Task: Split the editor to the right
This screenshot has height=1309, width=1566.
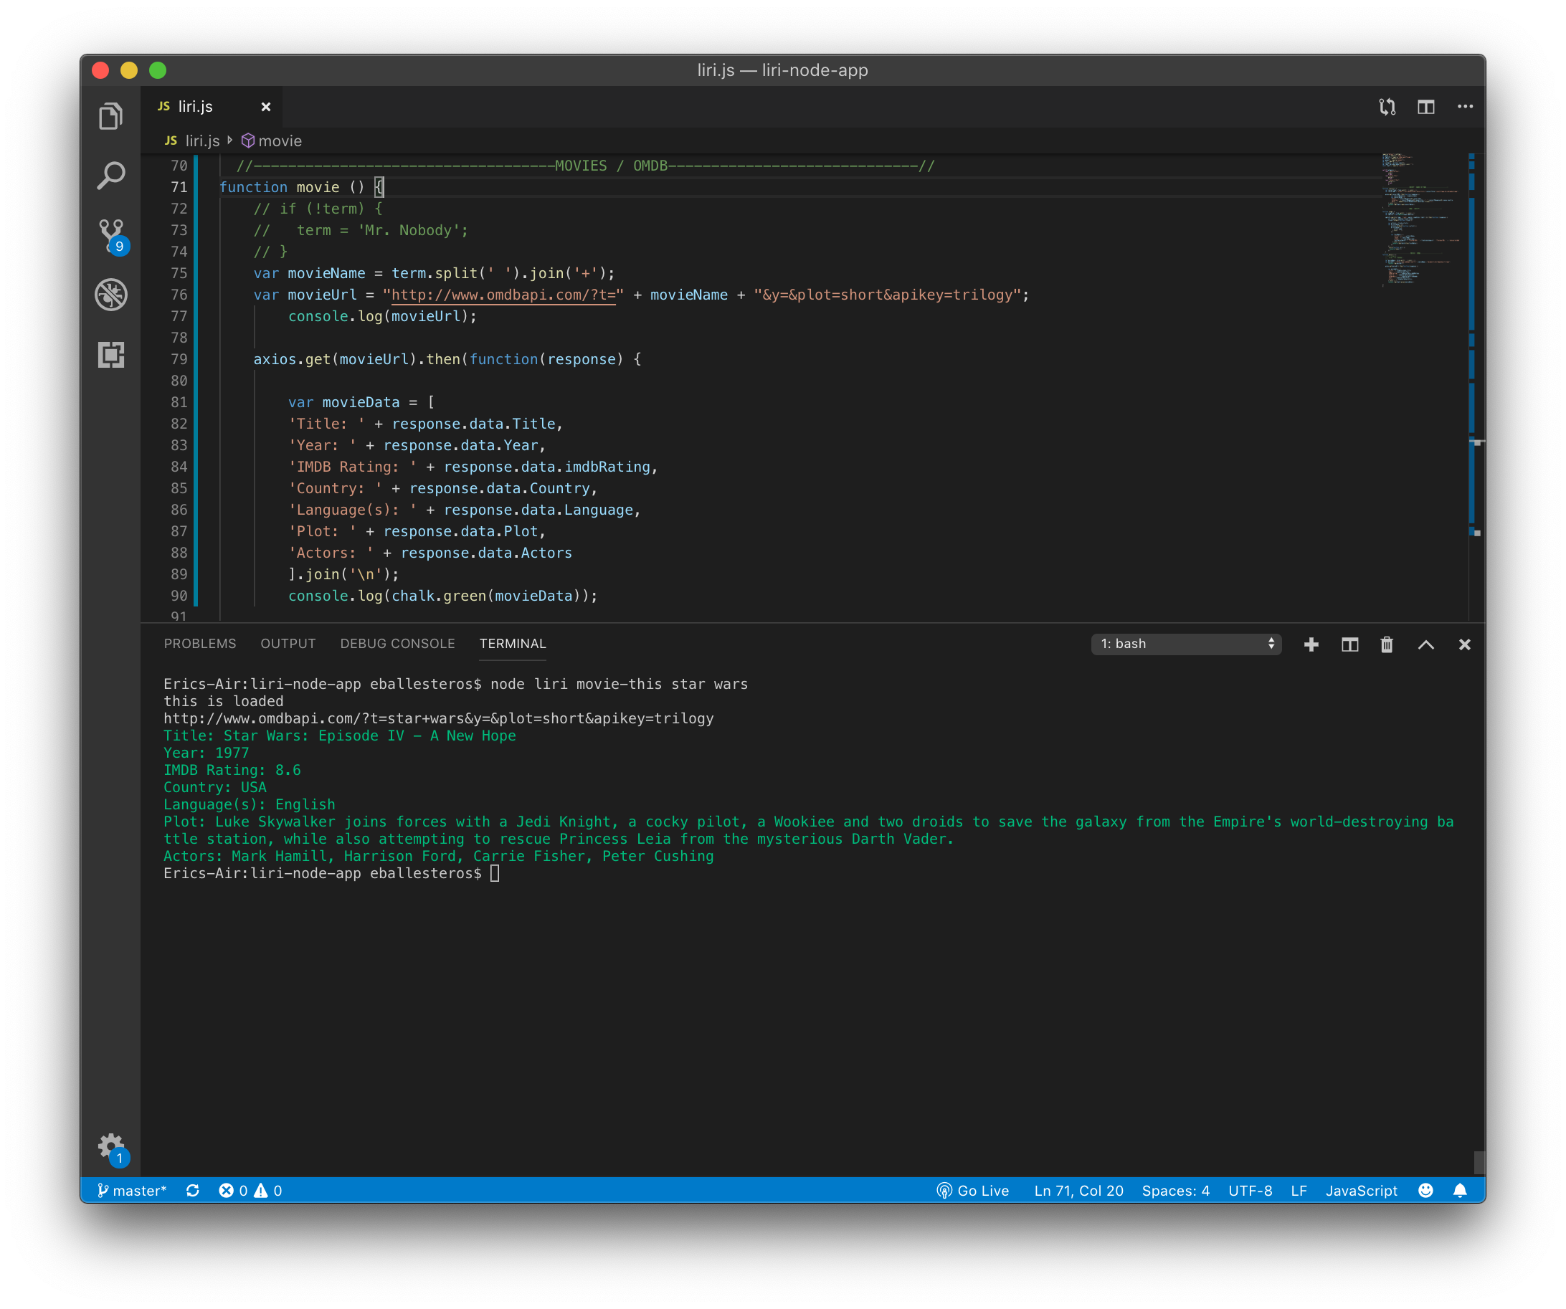Action: click(x=1425, y=107)
